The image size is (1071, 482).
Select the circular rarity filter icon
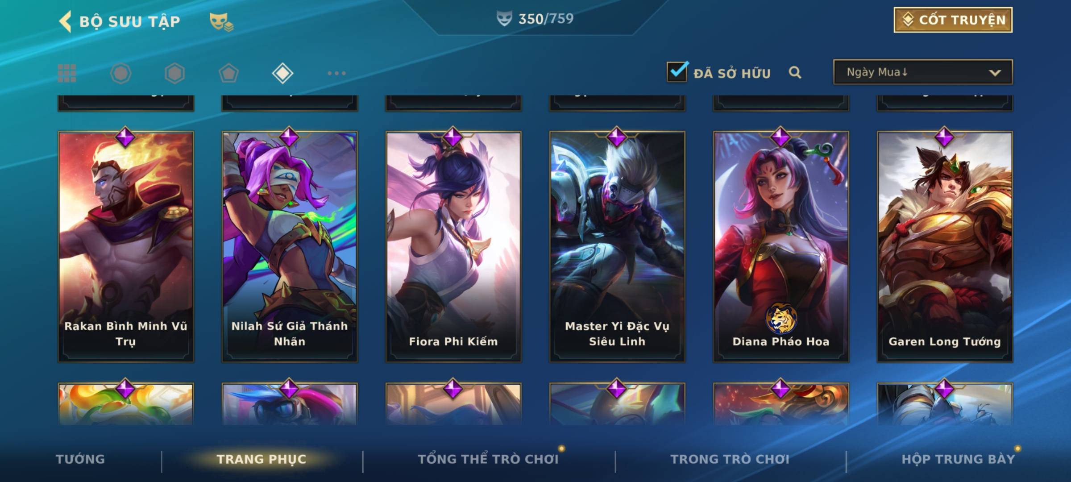pos(120,73)
